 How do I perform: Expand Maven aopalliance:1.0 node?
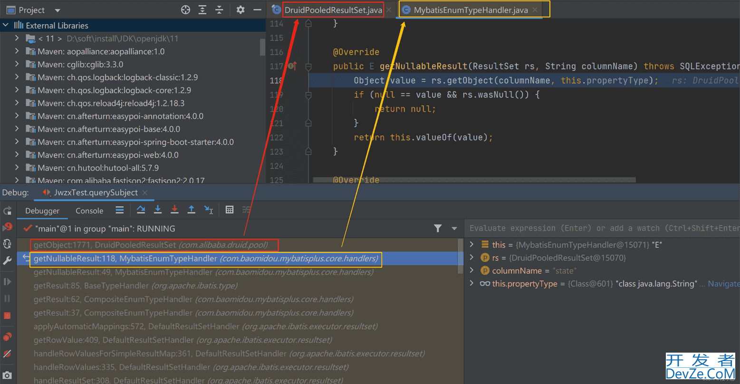tap(17, 51)
